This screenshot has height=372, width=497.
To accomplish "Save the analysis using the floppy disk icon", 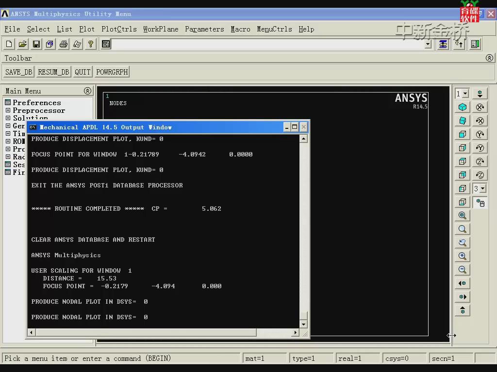I will (36, 44).
